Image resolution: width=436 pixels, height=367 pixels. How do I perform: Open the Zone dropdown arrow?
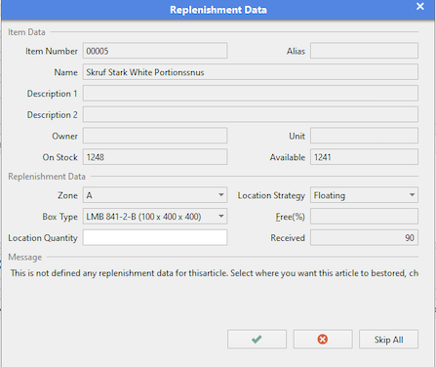pos(221,195)
